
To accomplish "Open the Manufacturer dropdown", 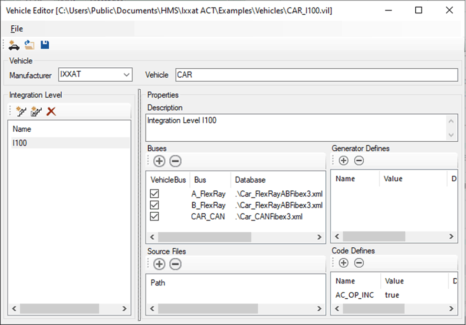I will tap(127, 75).
